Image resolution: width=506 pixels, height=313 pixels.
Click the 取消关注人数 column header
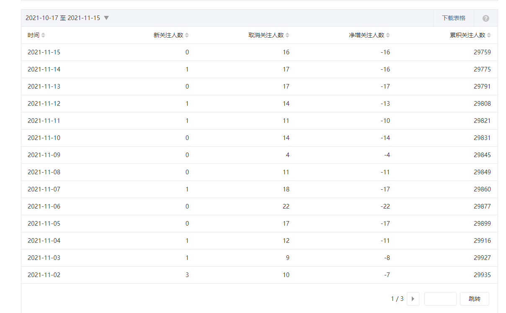[266, 35]
